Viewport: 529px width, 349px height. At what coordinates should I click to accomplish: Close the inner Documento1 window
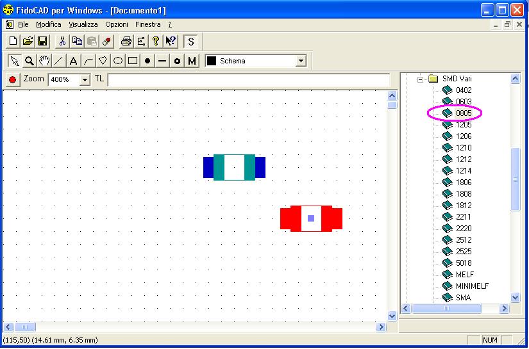(519, 24)
